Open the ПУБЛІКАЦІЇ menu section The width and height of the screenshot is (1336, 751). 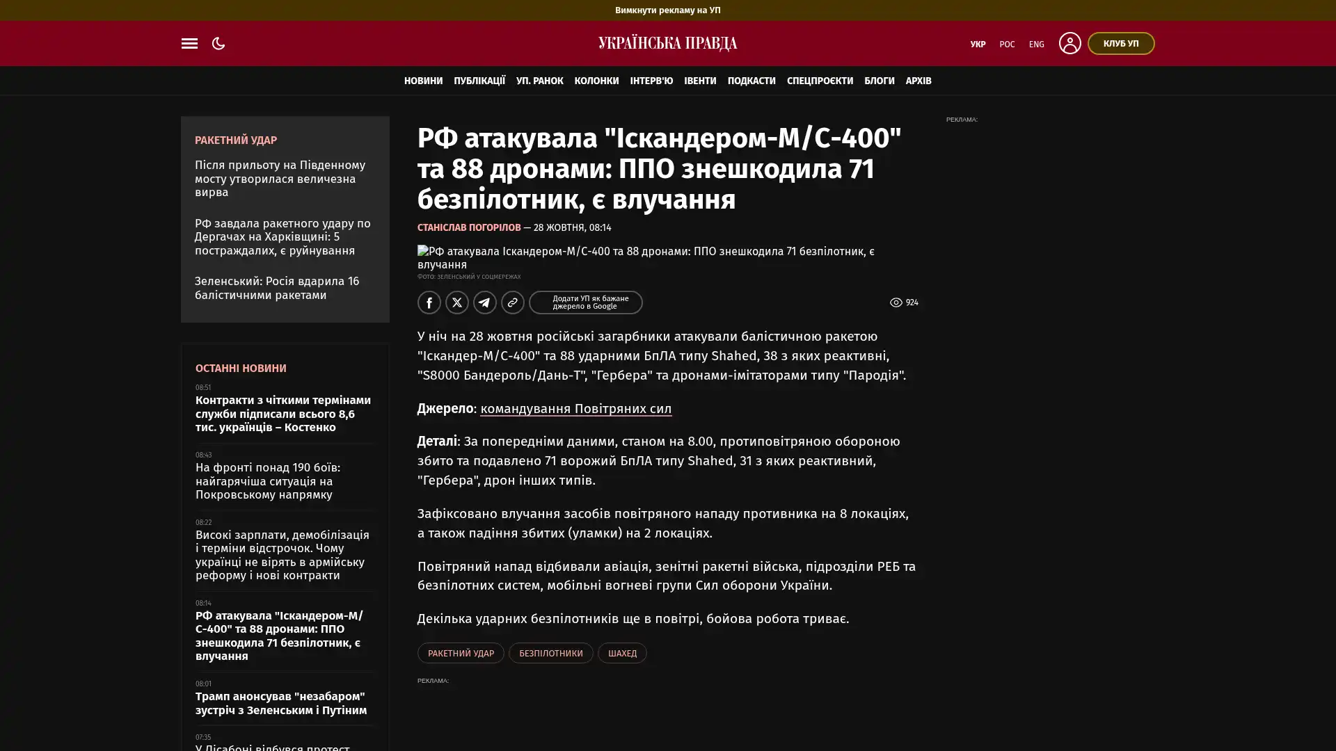pos(479,81)
